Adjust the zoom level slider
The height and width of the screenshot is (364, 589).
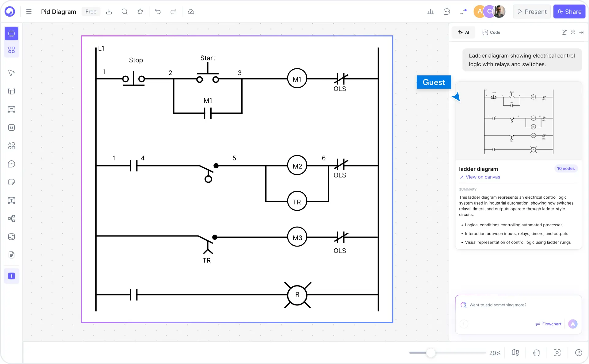pyautogui.click(x=431, y=353)
